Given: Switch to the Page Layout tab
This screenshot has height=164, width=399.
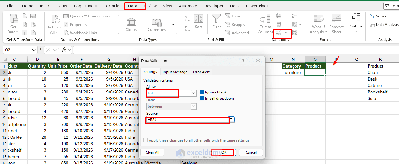Looking at the screenshot, I should pyautogui.click(x=85, y=6).
